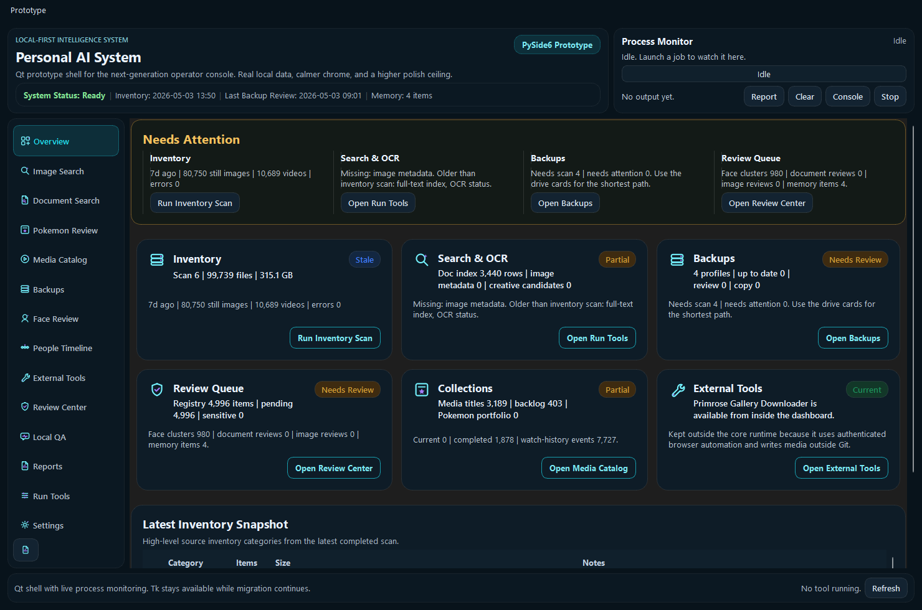
Task: Open the Overview page in sidebar
Action: click(66, 141)
